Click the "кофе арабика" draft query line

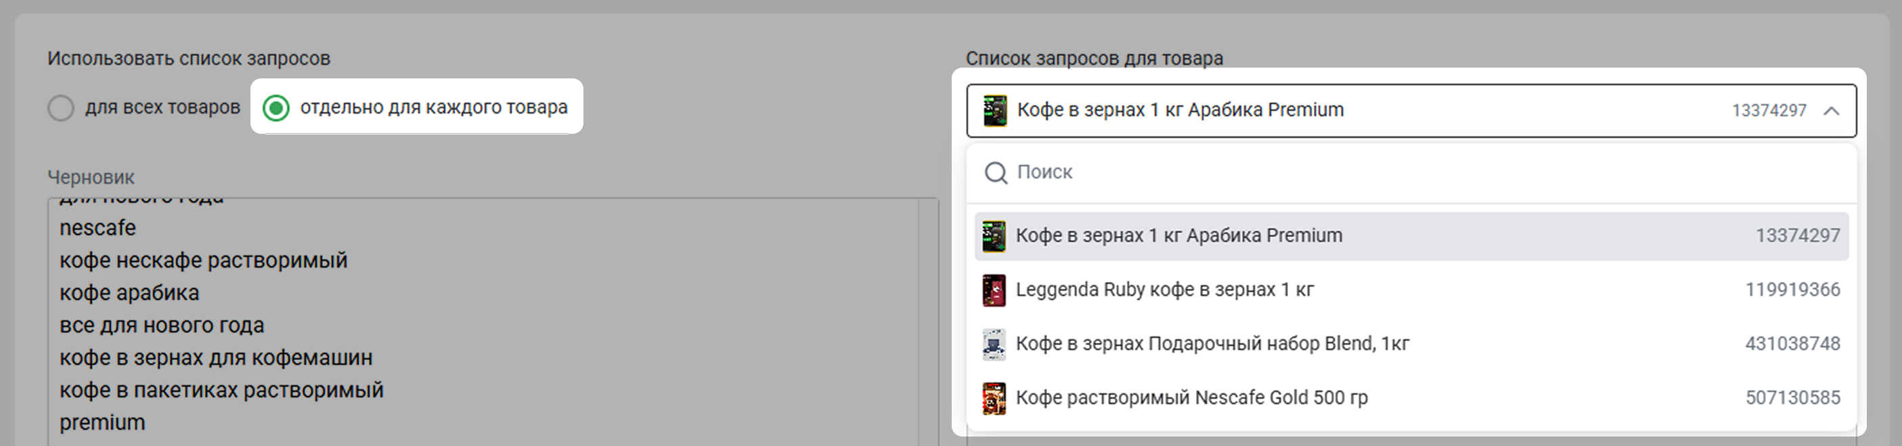click(x=129, y=293)
